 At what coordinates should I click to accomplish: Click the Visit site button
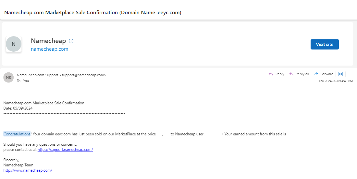pyautogui.click(x=325, y=44)
